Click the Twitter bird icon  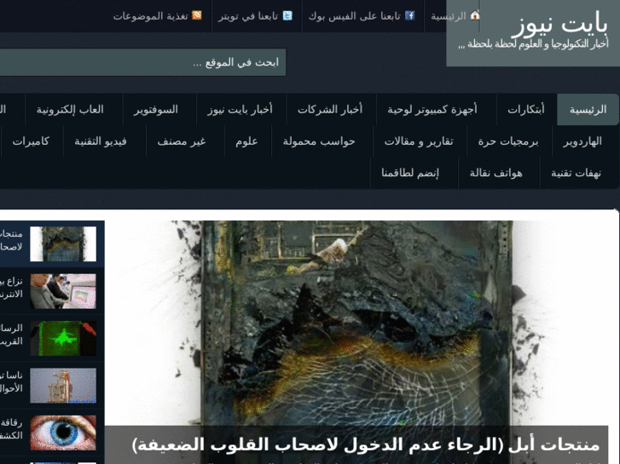click(x=287, y=15)
